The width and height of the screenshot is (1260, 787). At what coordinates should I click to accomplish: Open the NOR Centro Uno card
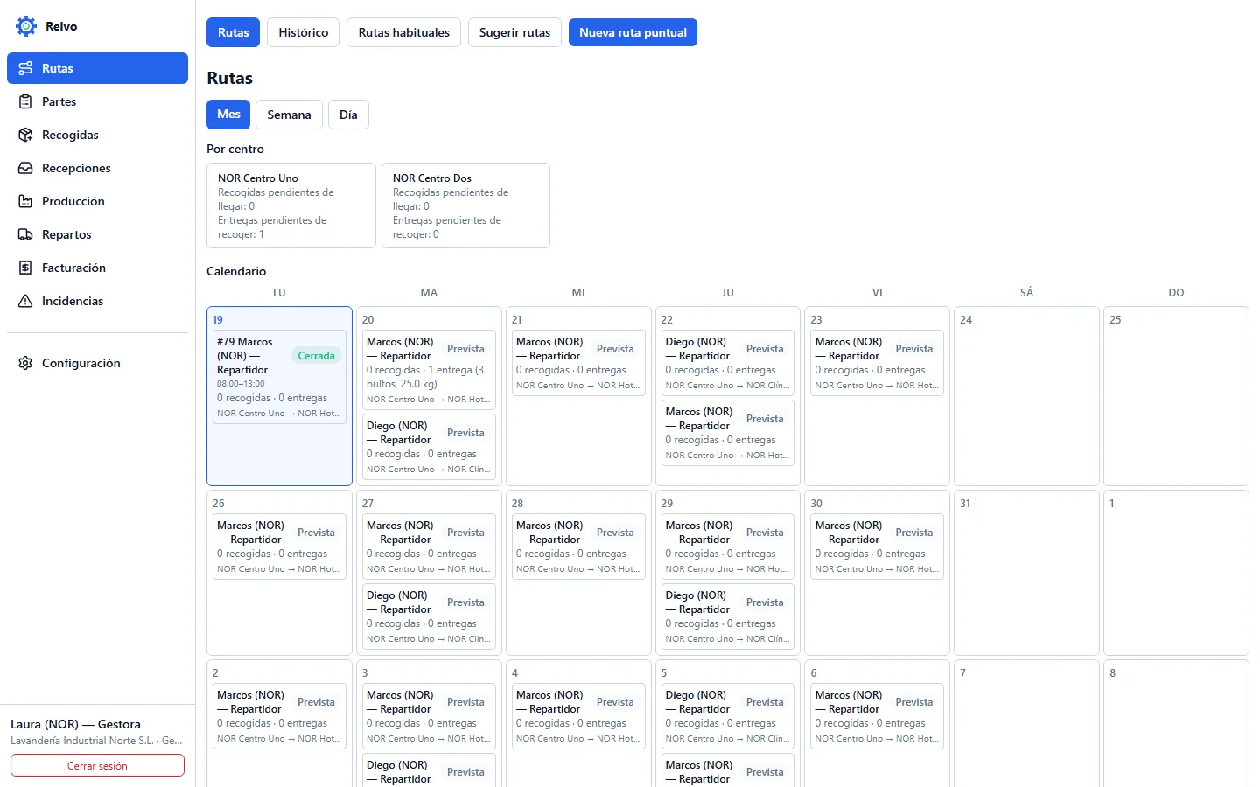click(291, 205)
